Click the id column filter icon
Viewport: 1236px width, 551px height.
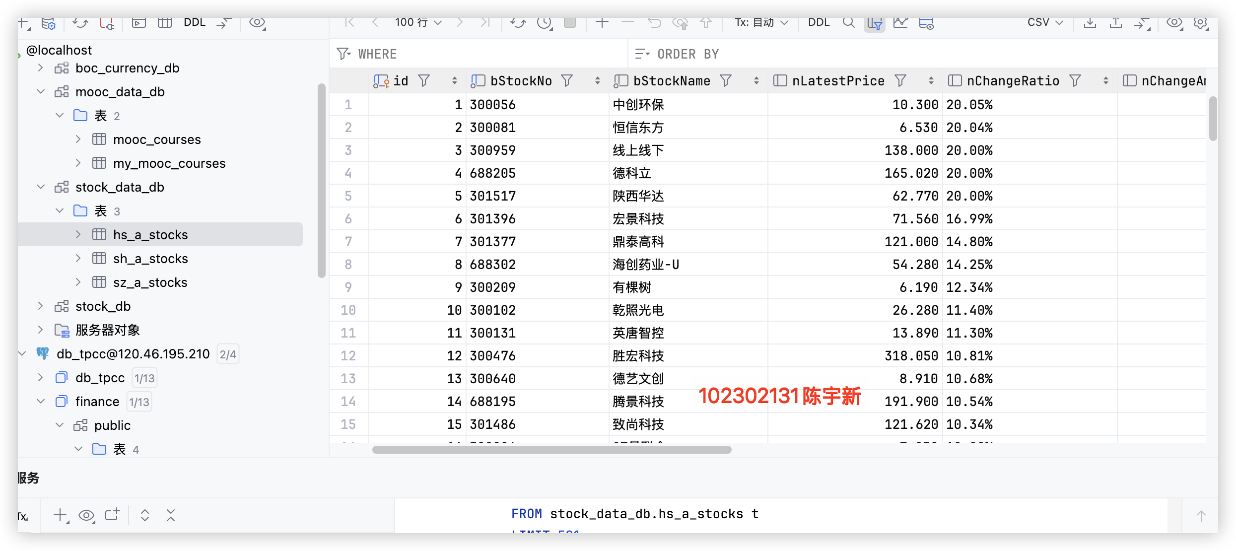tap(423, 80)
